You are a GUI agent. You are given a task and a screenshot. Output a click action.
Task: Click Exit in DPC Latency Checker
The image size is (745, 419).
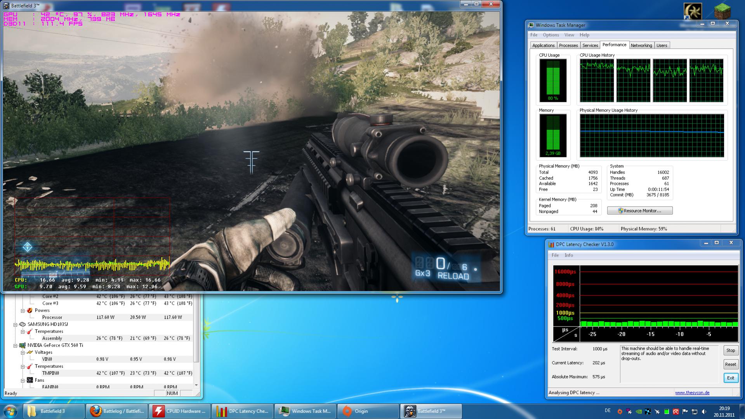point(731,378)
